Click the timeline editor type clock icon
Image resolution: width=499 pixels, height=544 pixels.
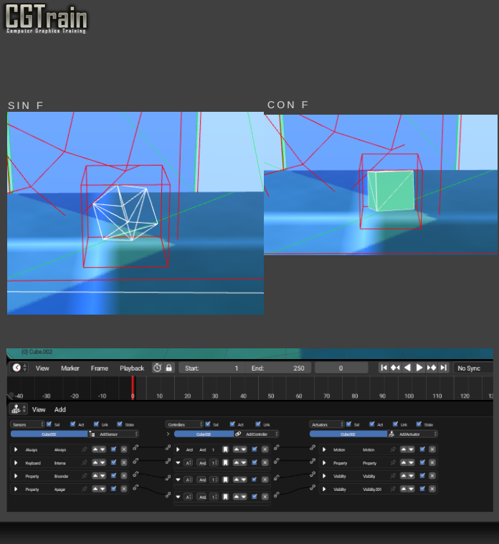click(17, 368)
